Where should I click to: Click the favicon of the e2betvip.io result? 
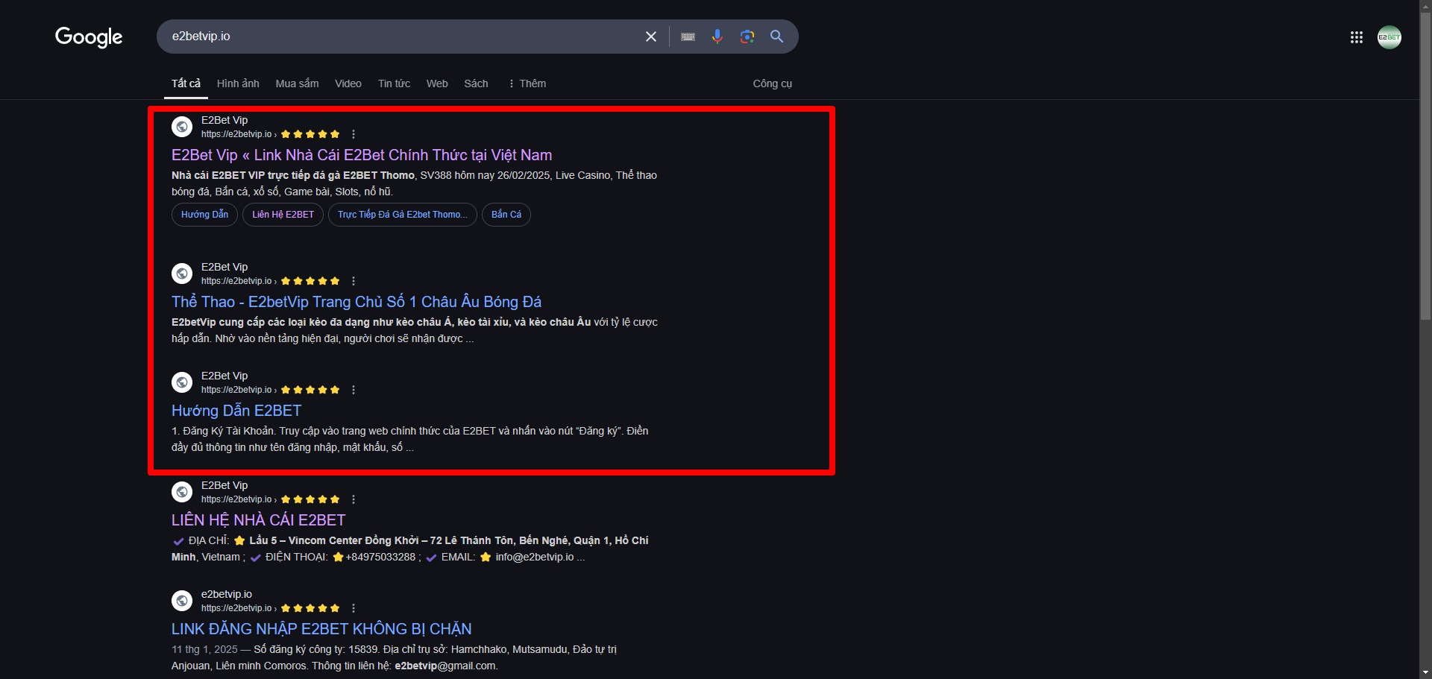182,601
